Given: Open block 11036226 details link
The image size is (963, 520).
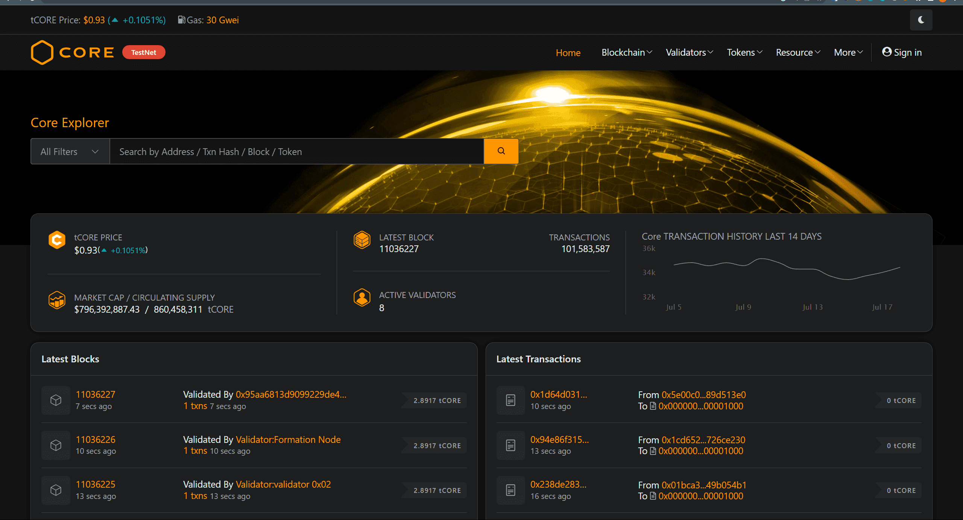Looking at the screenshot, I should pyautogui.click(x=96, y=439).
